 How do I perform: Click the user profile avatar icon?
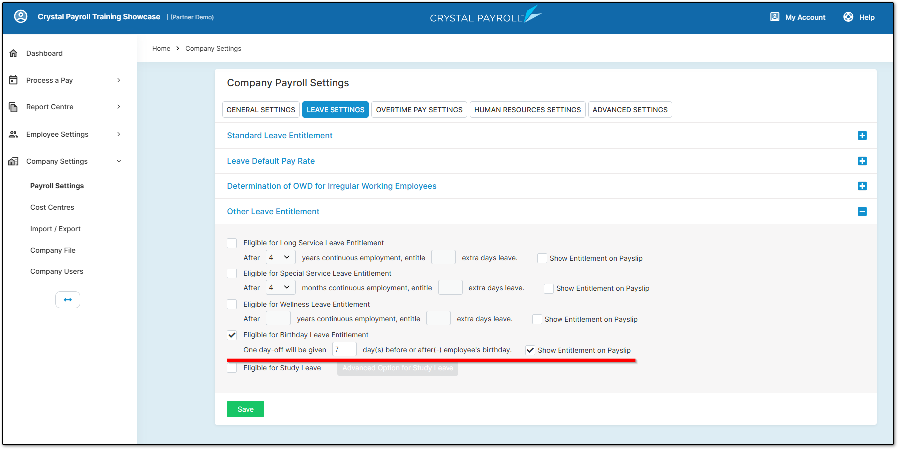[21, 16]
